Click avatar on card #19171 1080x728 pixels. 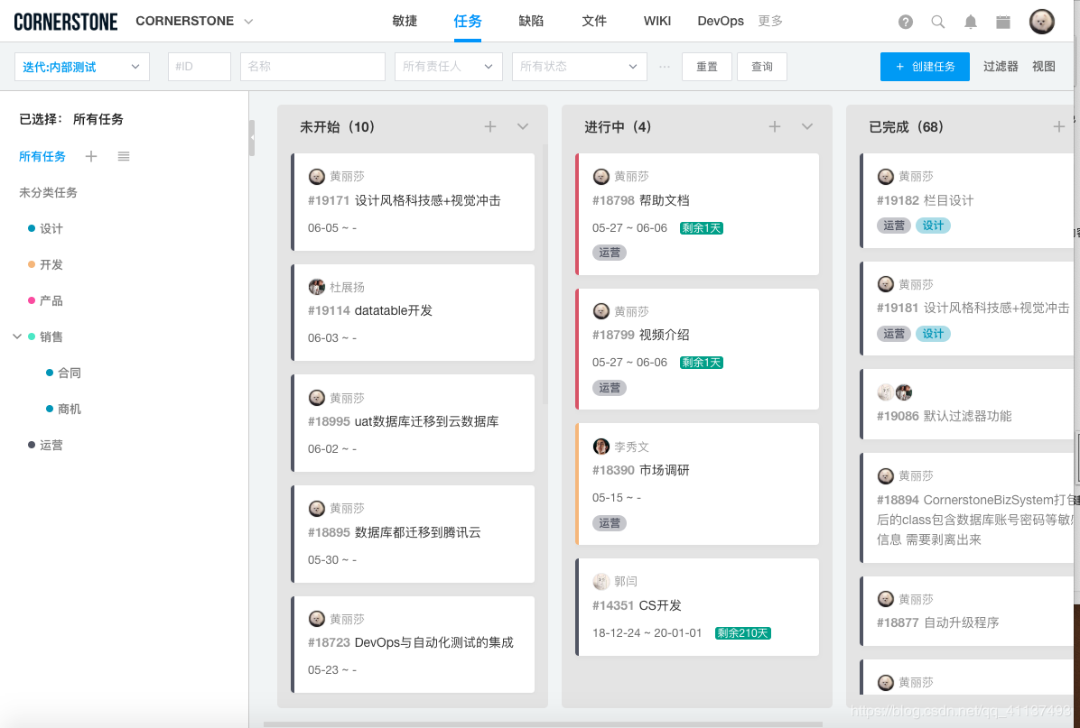pyautogui.click(x=316, y=176)
